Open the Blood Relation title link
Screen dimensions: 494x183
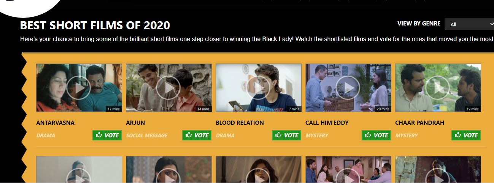tap(240, 123)
